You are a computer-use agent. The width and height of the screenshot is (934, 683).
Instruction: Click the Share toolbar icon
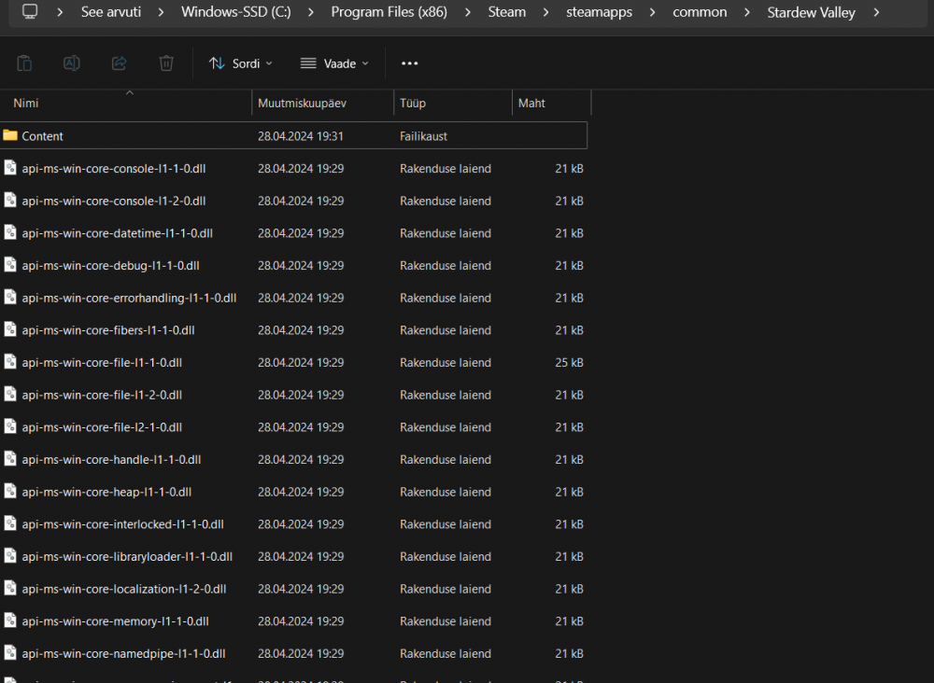click(120, 63)
